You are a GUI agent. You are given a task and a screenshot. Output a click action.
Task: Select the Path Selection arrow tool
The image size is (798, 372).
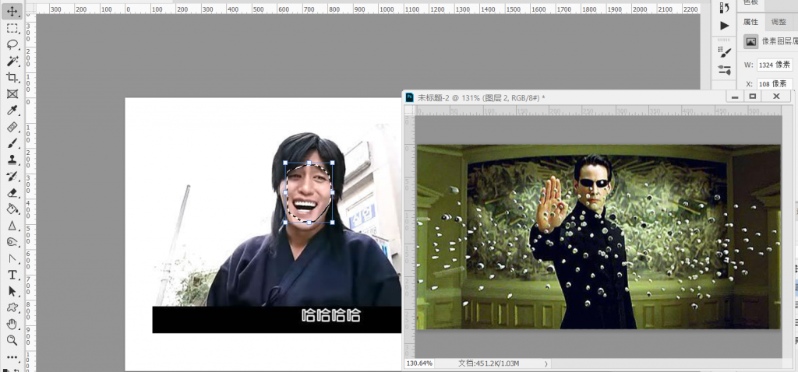click(12, 291)
